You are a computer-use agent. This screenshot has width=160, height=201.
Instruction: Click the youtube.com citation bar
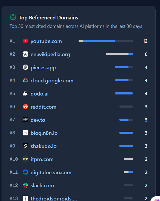point(106,41)
